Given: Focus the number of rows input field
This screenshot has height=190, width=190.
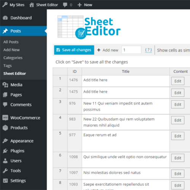Looking at the screenshot, I should (x=131, y=50).
